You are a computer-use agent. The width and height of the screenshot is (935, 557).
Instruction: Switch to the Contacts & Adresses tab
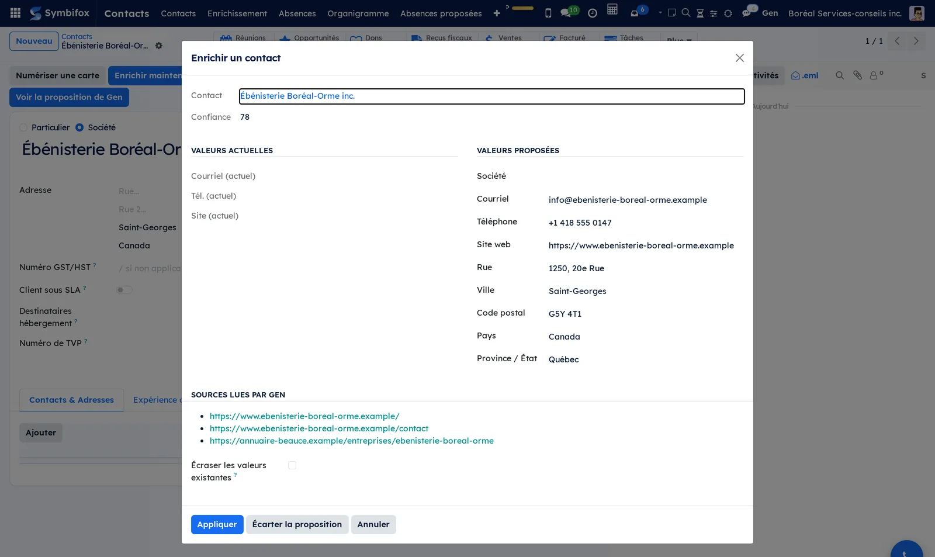pos(71,400)
